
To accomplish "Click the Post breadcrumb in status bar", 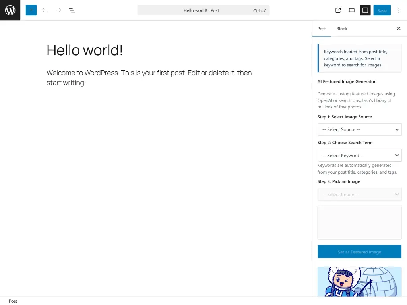I will [x=13, y=301].
